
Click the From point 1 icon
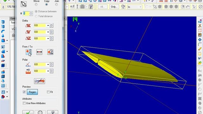[29, 52]
